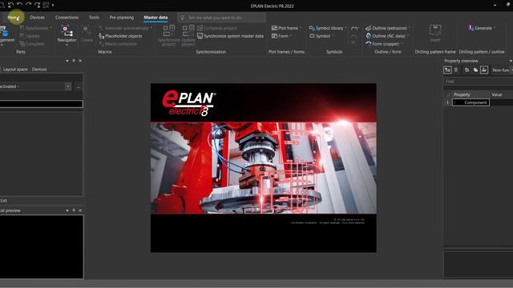Close the Graphical preview panel

click(x=80, y=210)
